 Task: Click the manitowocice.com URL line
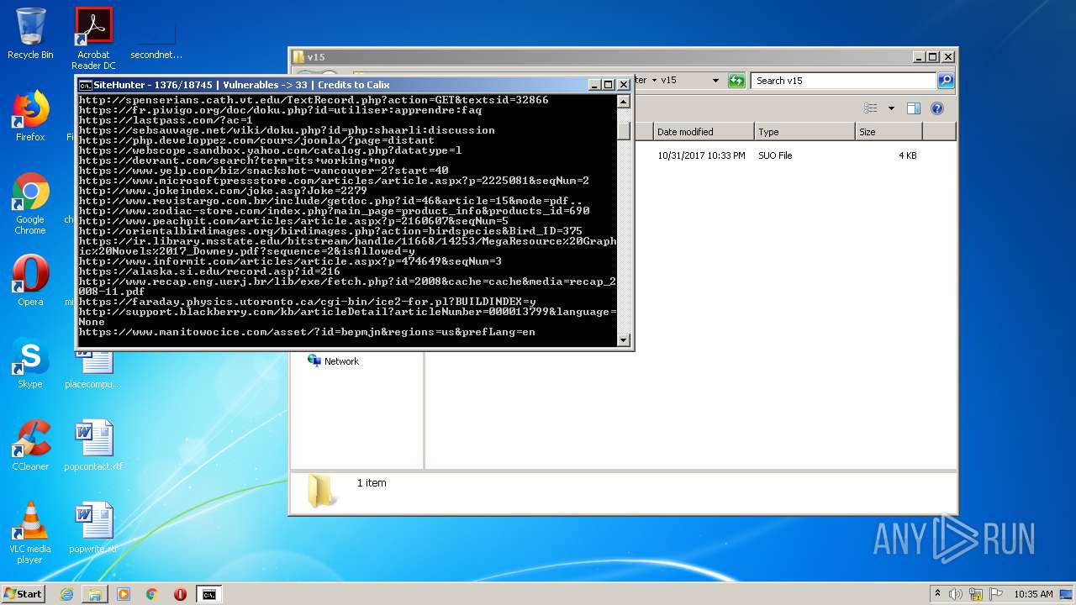point(307,332)
